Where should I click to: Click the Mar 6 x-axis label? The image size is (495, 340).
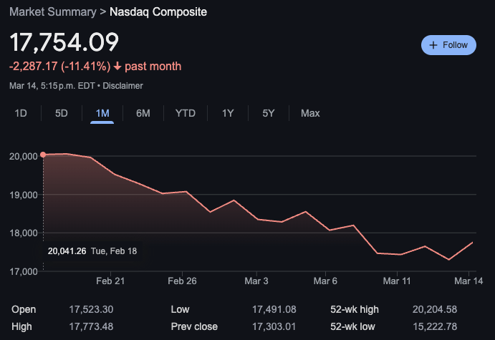tap(325, 281)
